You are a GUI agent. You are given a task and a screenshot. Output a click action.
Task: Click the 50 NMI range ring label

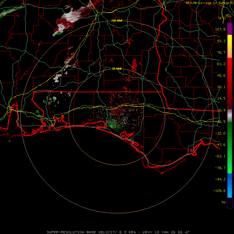pyautogui.click(x=117, y=69)
